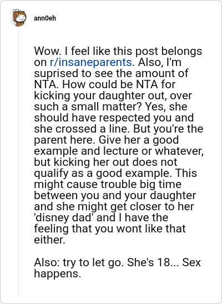Screen dimensions: 222x304
Task: Click the bow on the avatar's head
Action: (x=16, y=11)
